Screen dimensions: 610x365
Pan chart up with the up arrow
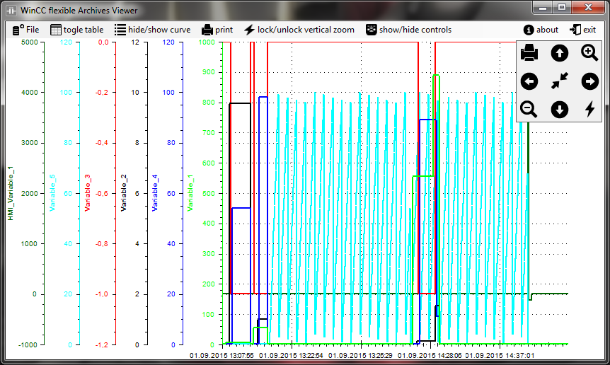point(559,52)
